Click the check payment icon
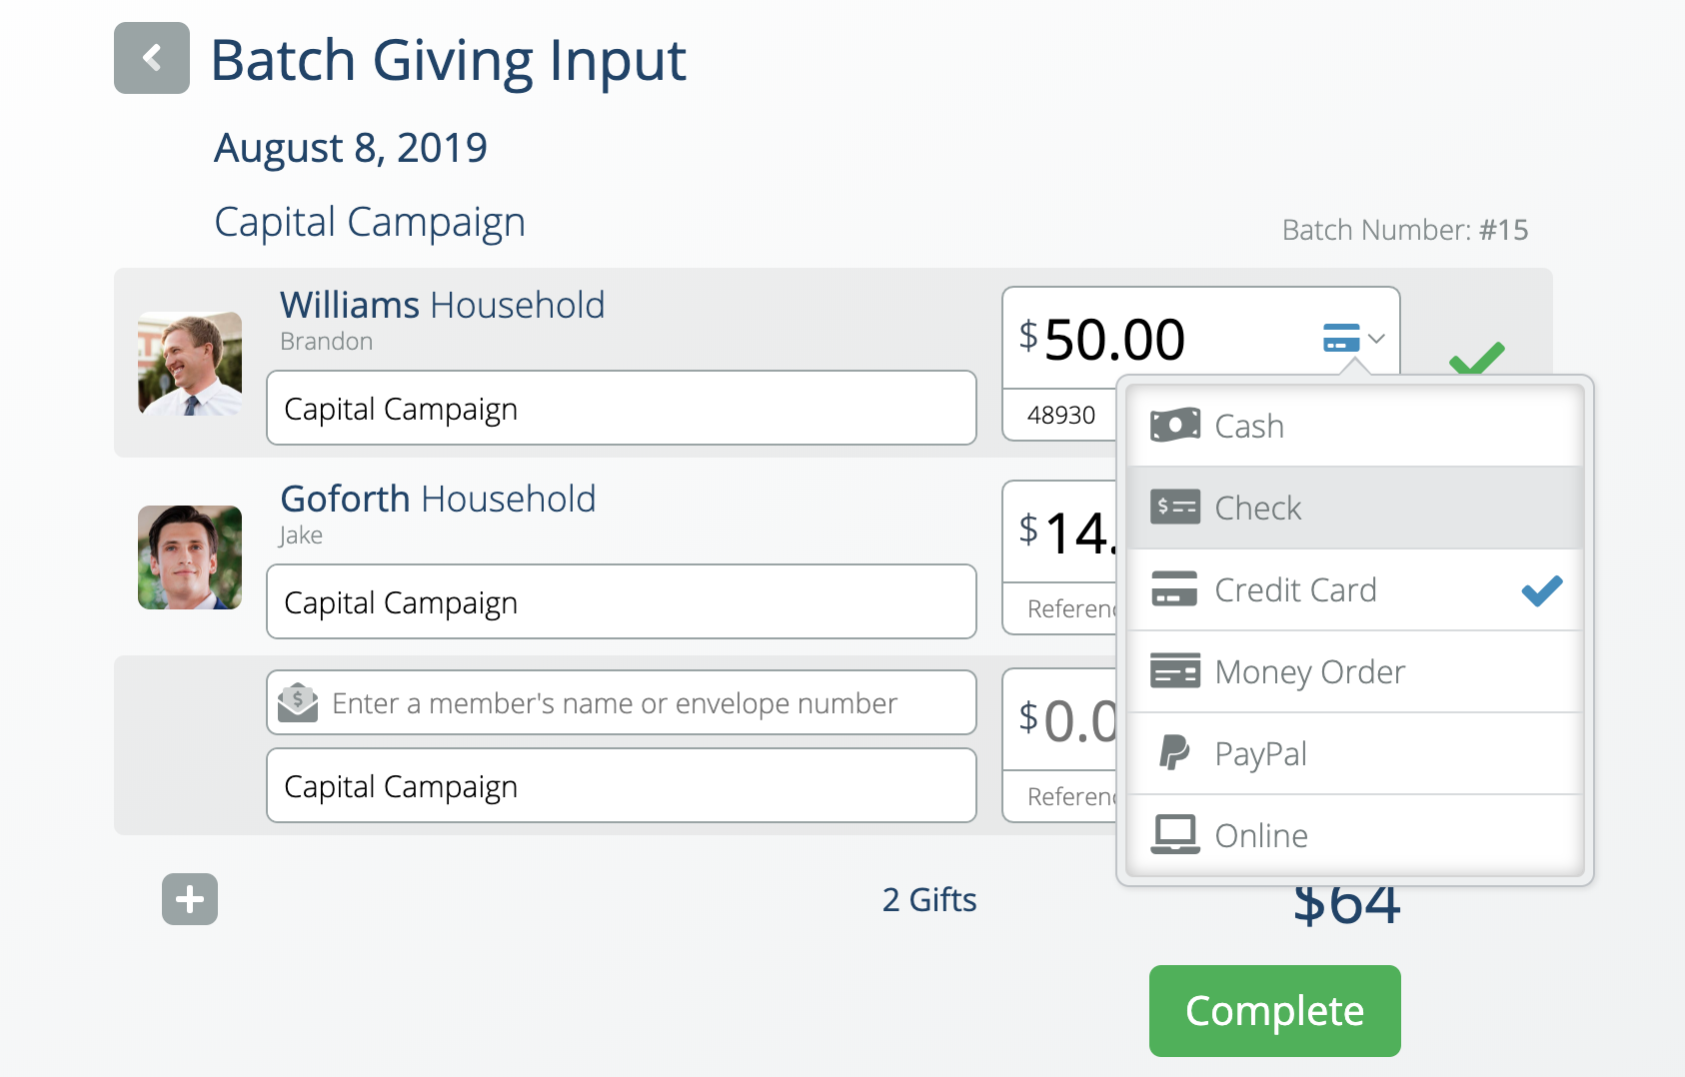 pos(1175,508)
